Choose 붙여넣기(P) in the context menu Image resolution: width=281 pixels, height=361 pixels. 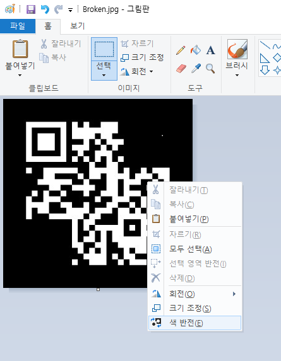[195, 219]
